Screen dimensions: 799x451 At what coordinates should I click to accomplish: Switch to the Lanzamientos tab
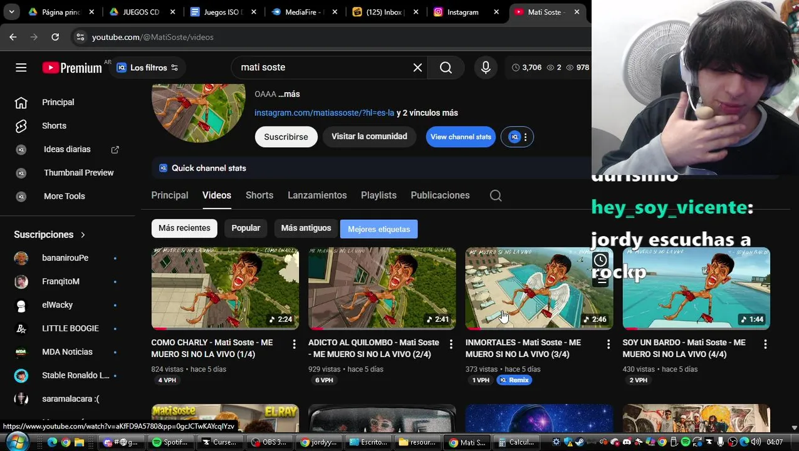(317, 195)
